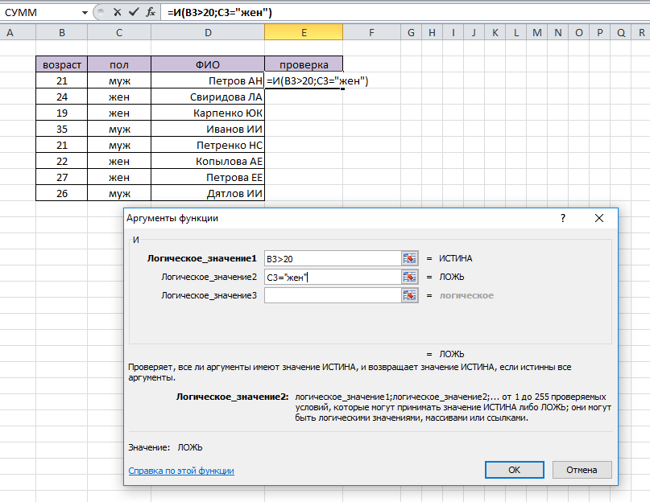Open help with the question mark icon

click(562, 218)
